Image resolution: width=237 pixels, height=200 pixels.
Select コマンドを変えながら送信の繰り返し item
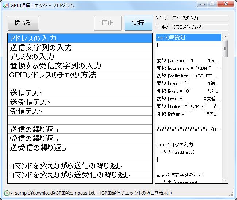coord(80,165)
